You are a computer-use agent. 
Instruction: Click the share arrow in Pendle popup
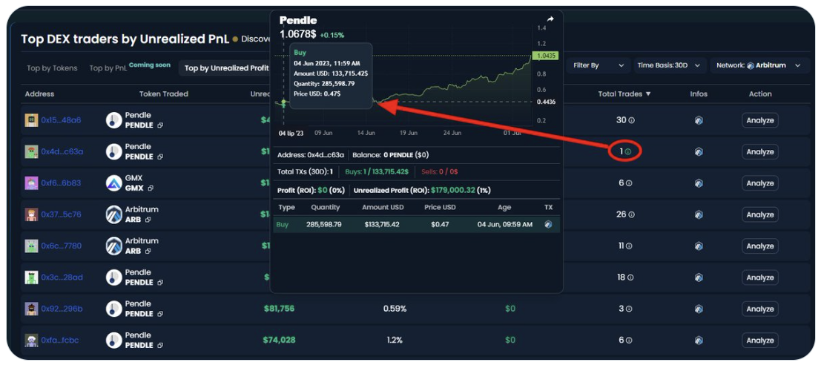point(550,19)
